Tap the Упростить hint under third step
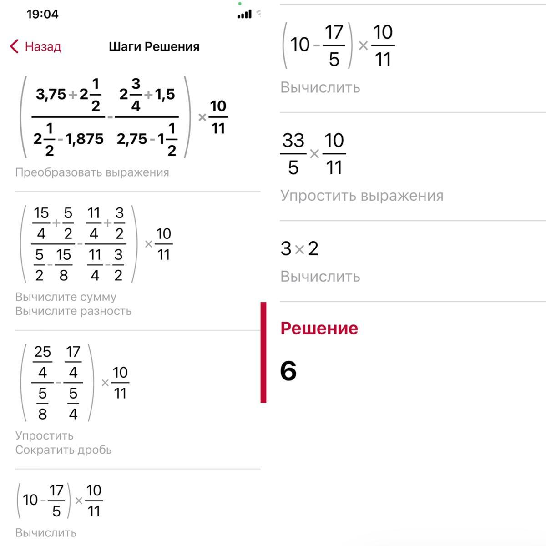546x546 pixels. coord(44,436)
